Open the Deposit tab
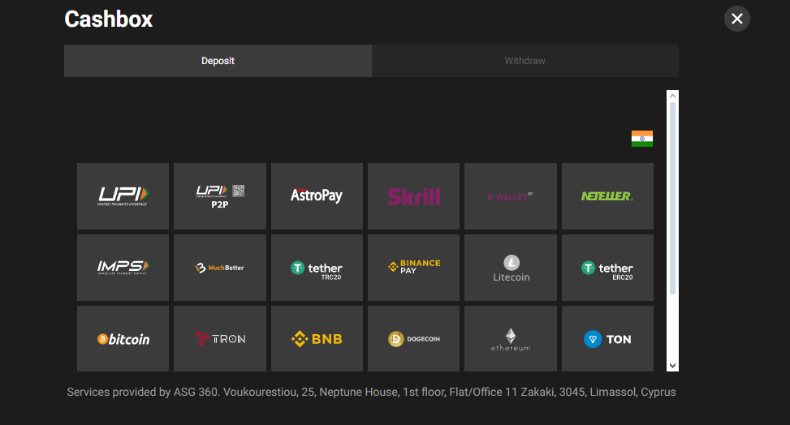The height and width of the screenshot is (425, 790). tap(218, 61)
